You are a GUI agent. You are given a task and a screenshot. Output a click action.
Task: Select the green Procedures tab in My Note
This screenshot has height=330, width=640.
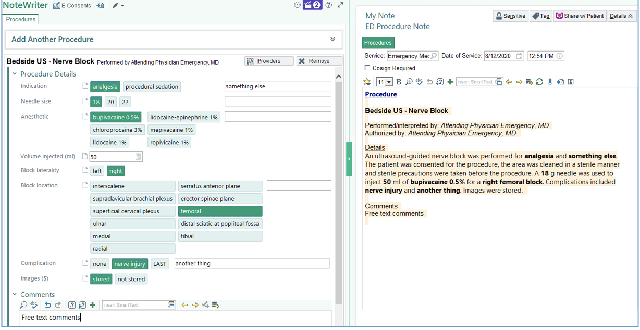pos(378,43)
